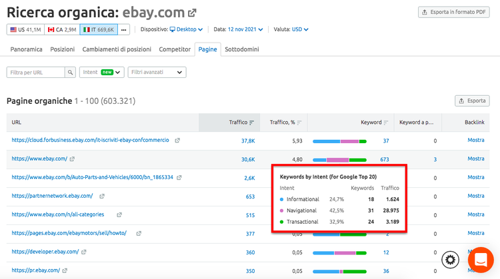This screenshot has height=279, width=500.
Task: Open the https://www.ebay.com/ link
Action: pyautogui.click(x=39, y=158)
